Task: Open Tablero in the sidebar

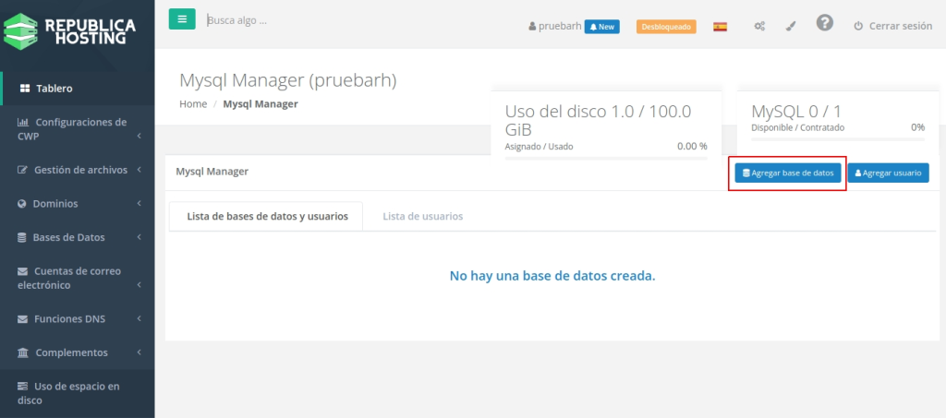Action: coord(54,89)
